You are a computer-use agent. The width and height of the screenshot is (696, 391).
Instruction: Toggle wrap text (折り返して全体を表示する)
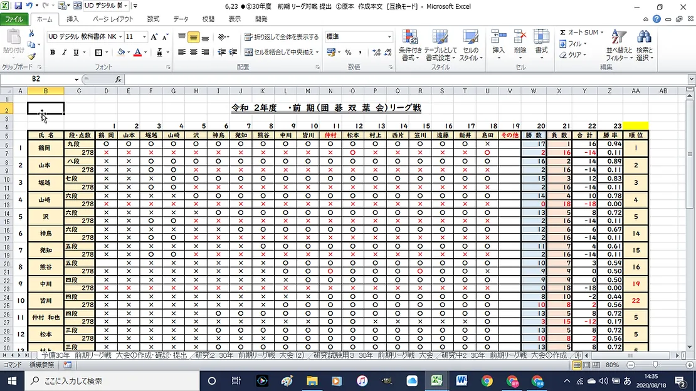coord(282,37)
